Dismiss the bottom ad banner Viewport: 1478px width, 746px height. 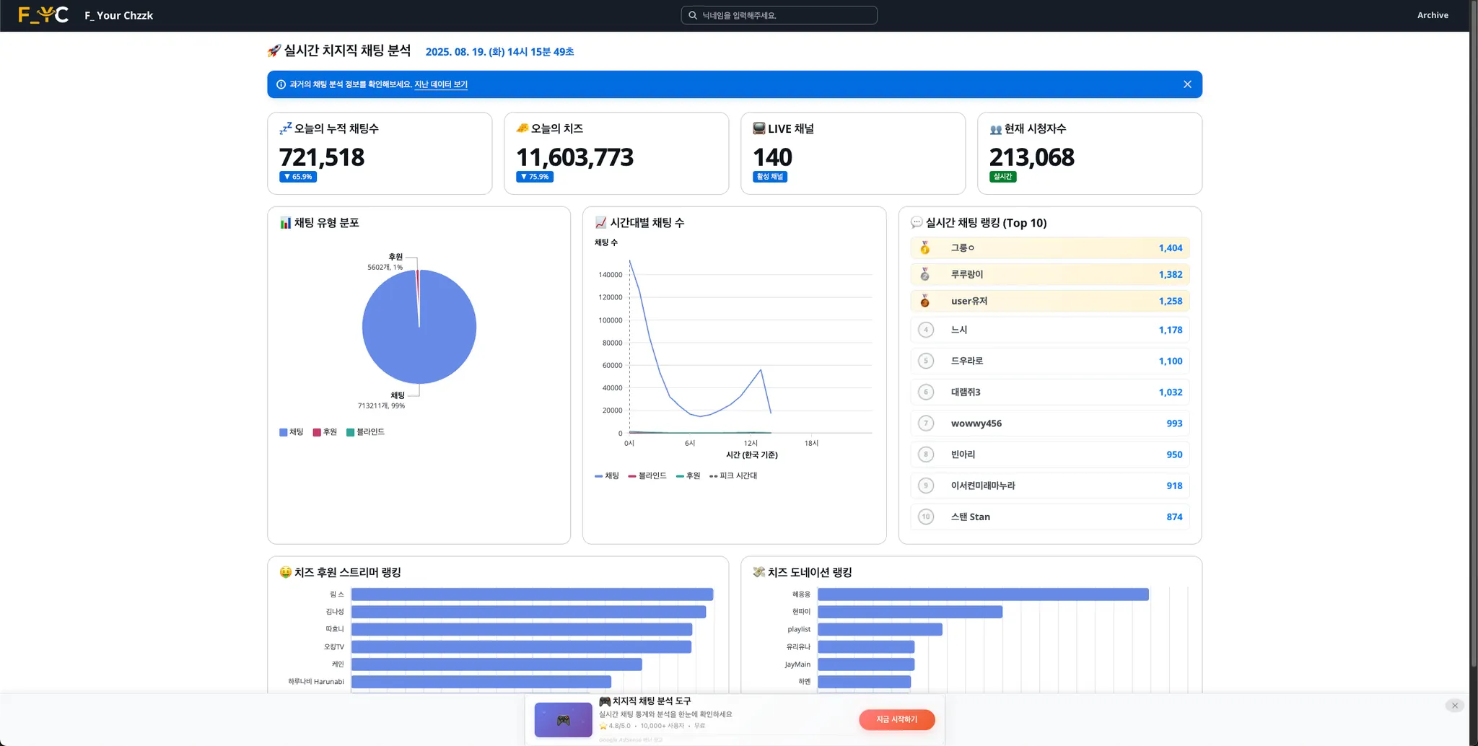[1454, 706]
